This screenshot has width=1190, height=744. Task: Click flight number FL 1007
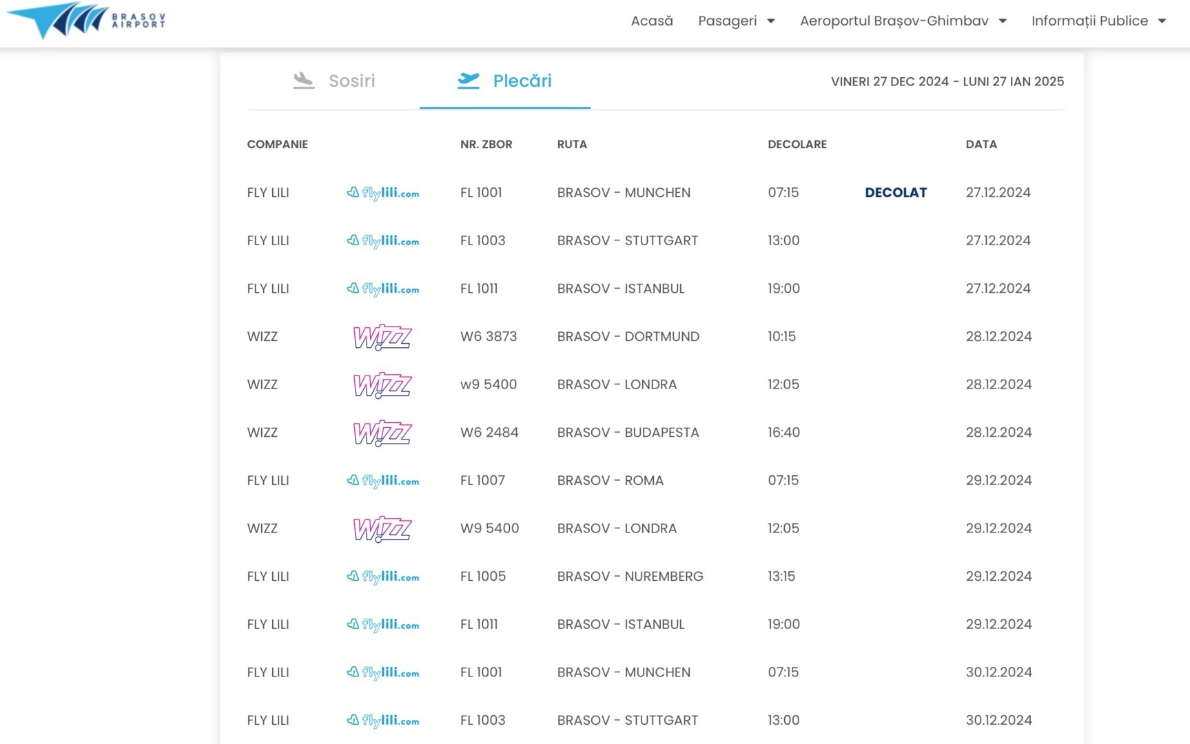[x=482, y=480]
